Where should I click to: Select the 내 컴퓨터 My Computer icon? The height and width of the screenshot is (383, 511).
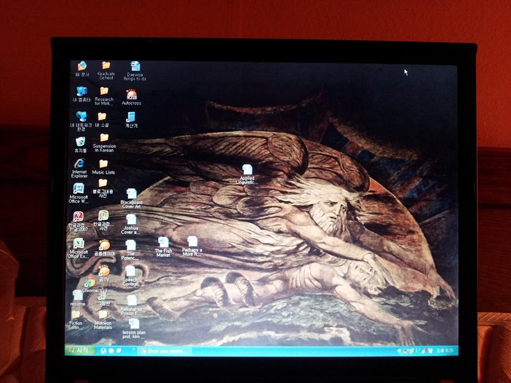point(81,91)
